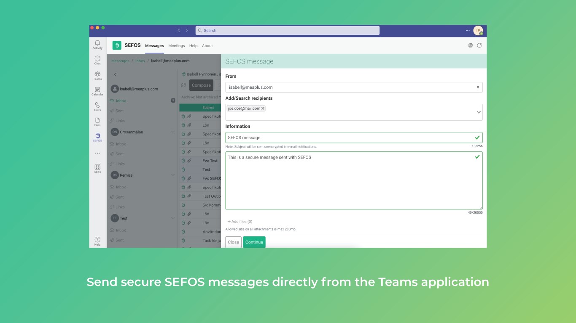Go to Messages in the breadcrumb
The width and height of the screenshot is (576, 323).
tap(120, 61)
